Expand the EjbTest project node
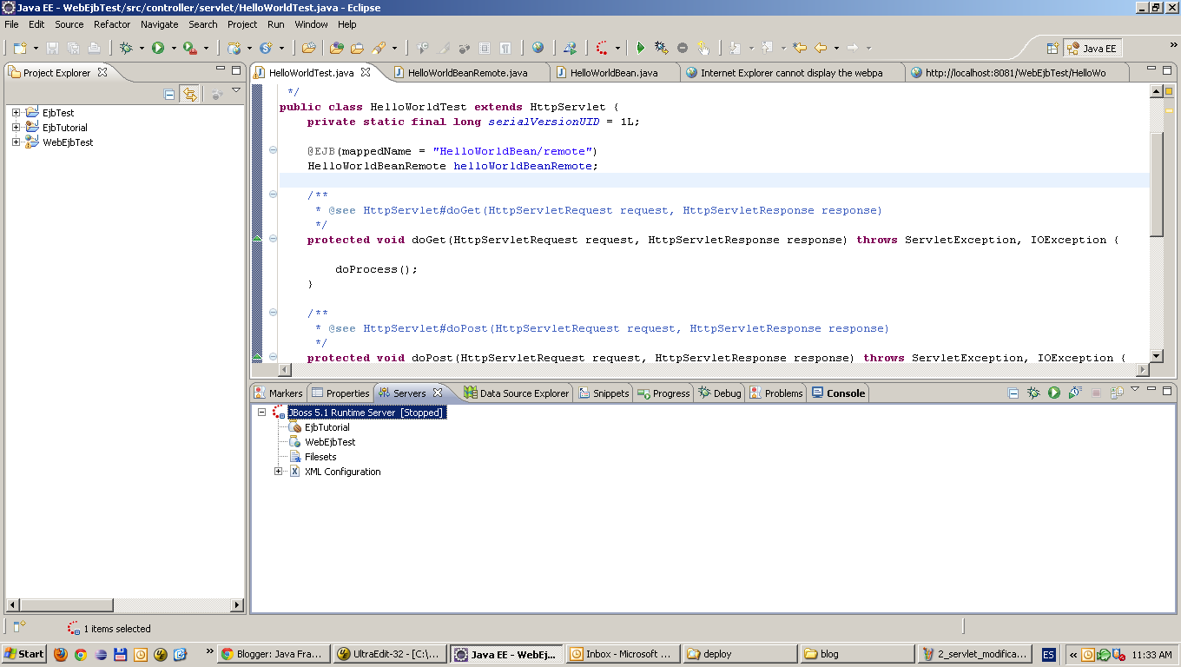This screenshot has height=667, width=1181. pos(16,112)
